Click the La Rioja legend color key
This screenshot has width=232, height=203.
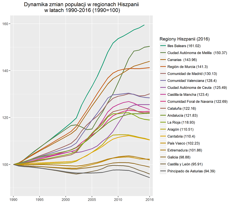point(163,122)
